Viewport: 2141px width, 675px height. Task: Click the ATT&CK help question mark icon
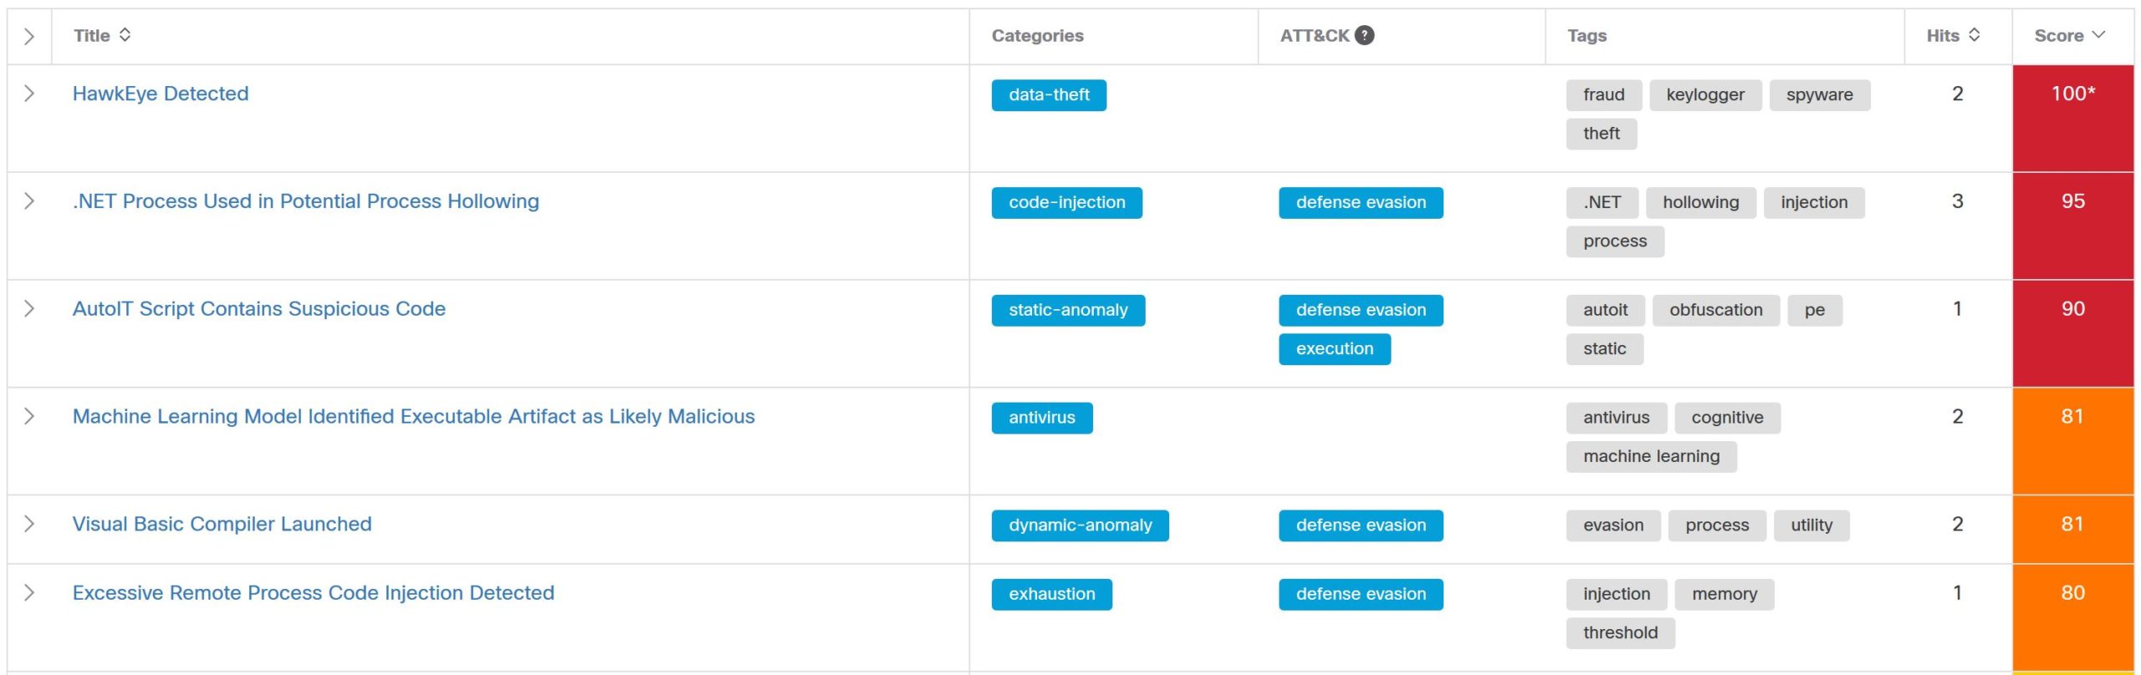coord(1364,35)
